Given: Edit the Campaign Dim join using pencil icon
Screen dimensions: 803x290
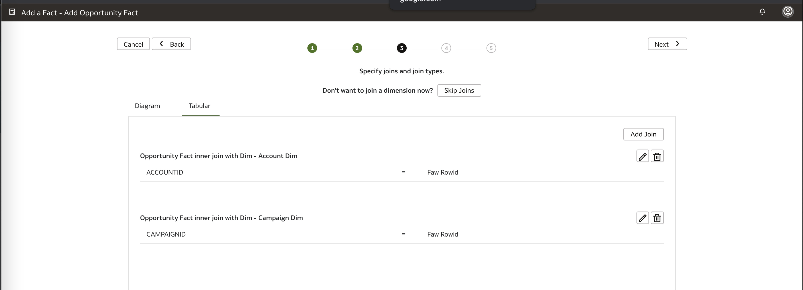Looking at the screenshot, I should coord(642,217).
